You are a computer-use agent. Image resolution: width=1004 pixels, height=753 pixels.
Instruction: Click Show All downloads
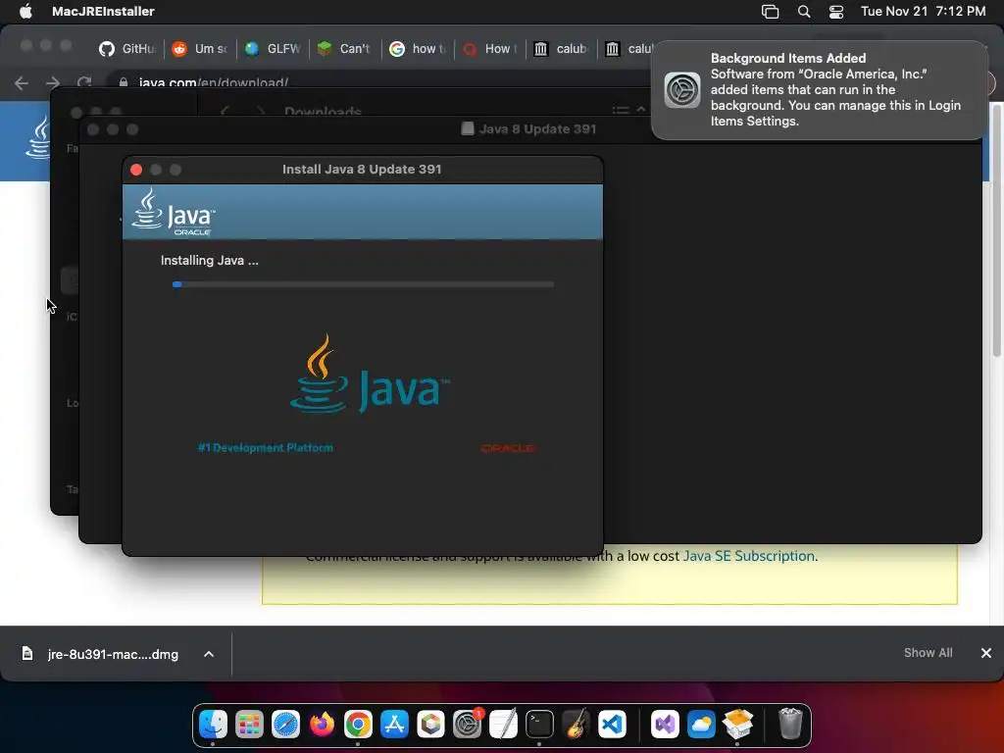928,652
